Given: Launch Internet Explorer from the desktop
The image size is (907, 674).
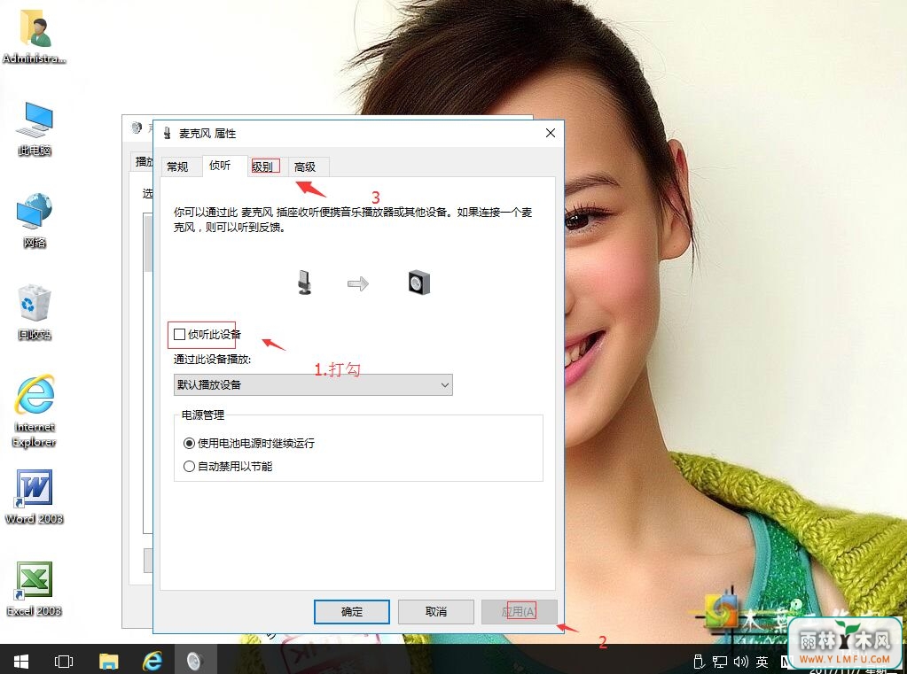Looking at the screenshot, I should (35, 410).
